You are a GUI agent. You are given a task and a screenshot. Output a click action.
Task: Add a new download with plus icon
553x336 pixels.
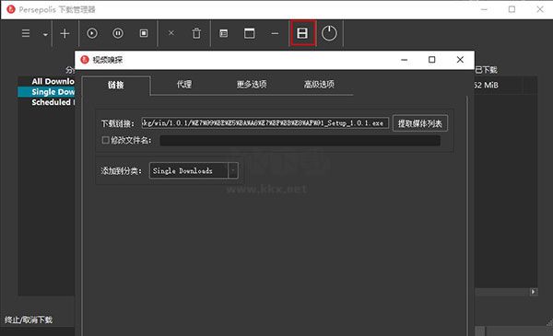(65, 33)
